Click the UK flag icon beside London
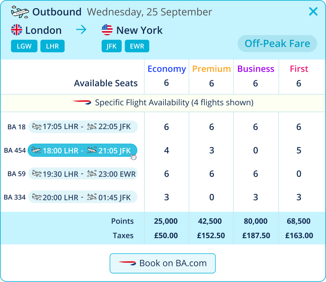The height and width of the screenshot is (282, 326). (x=17, y=30)
